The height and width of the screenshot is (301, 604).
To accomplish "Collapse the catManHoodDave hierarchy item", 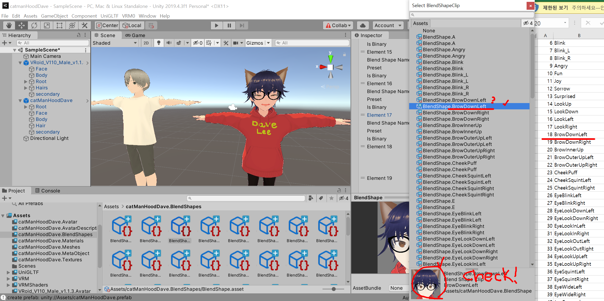I will tap(20, 100).
